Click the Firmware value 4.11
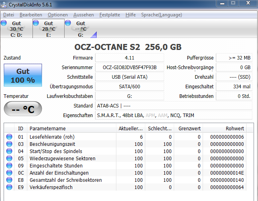This screenshot has width=258, height=201. pos(130,58)
